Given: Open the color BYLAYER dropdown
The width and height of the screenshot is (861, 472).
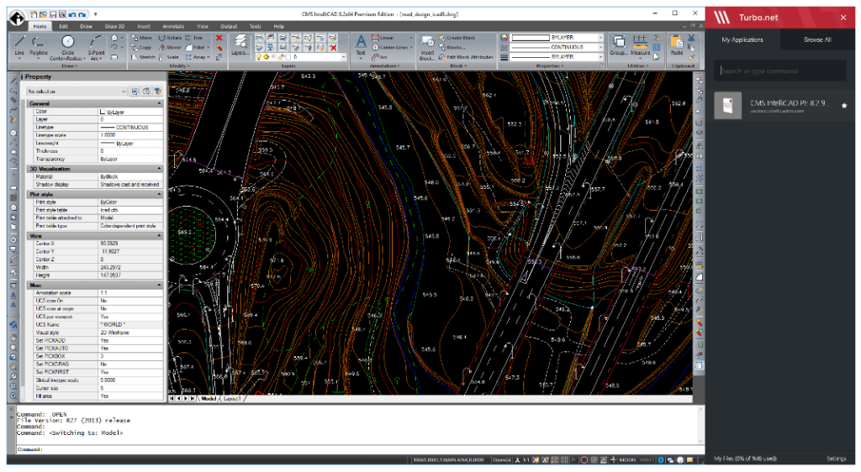Looking at the screenshot, I should coord(600,38).
